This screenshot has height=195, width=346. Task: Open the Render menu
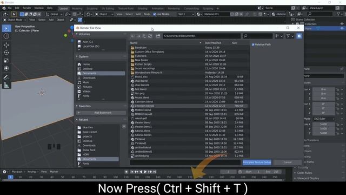pos(27,8)
